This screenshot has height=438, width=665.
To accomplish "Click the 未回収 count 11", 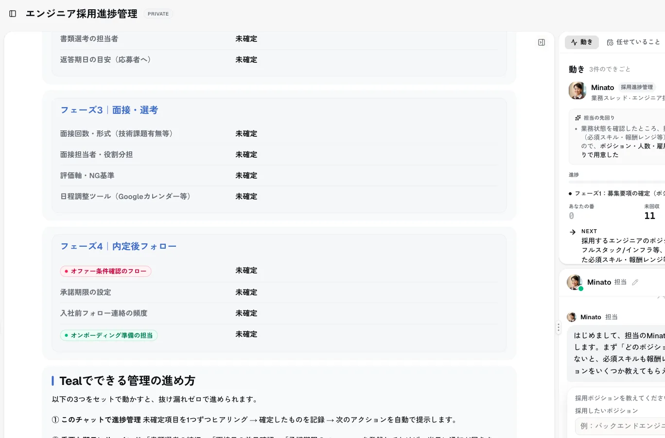I will (x=650, y=216).
